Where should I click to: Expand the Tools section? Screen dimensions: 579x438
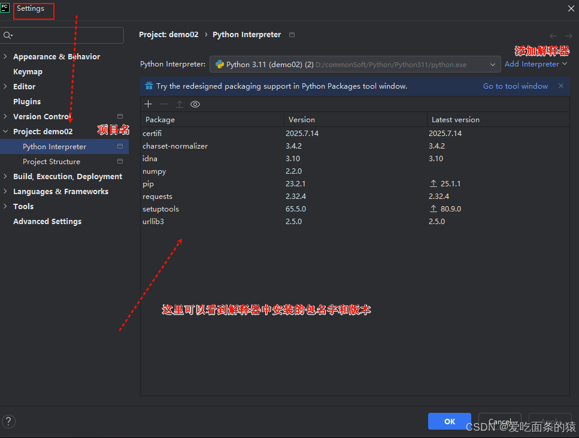[x=5, y=206]
